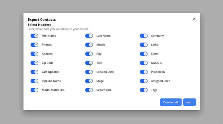Toggle the Pipeline Name switch
The height and width of the screenshot is (124, 223).
pos(34,81)
